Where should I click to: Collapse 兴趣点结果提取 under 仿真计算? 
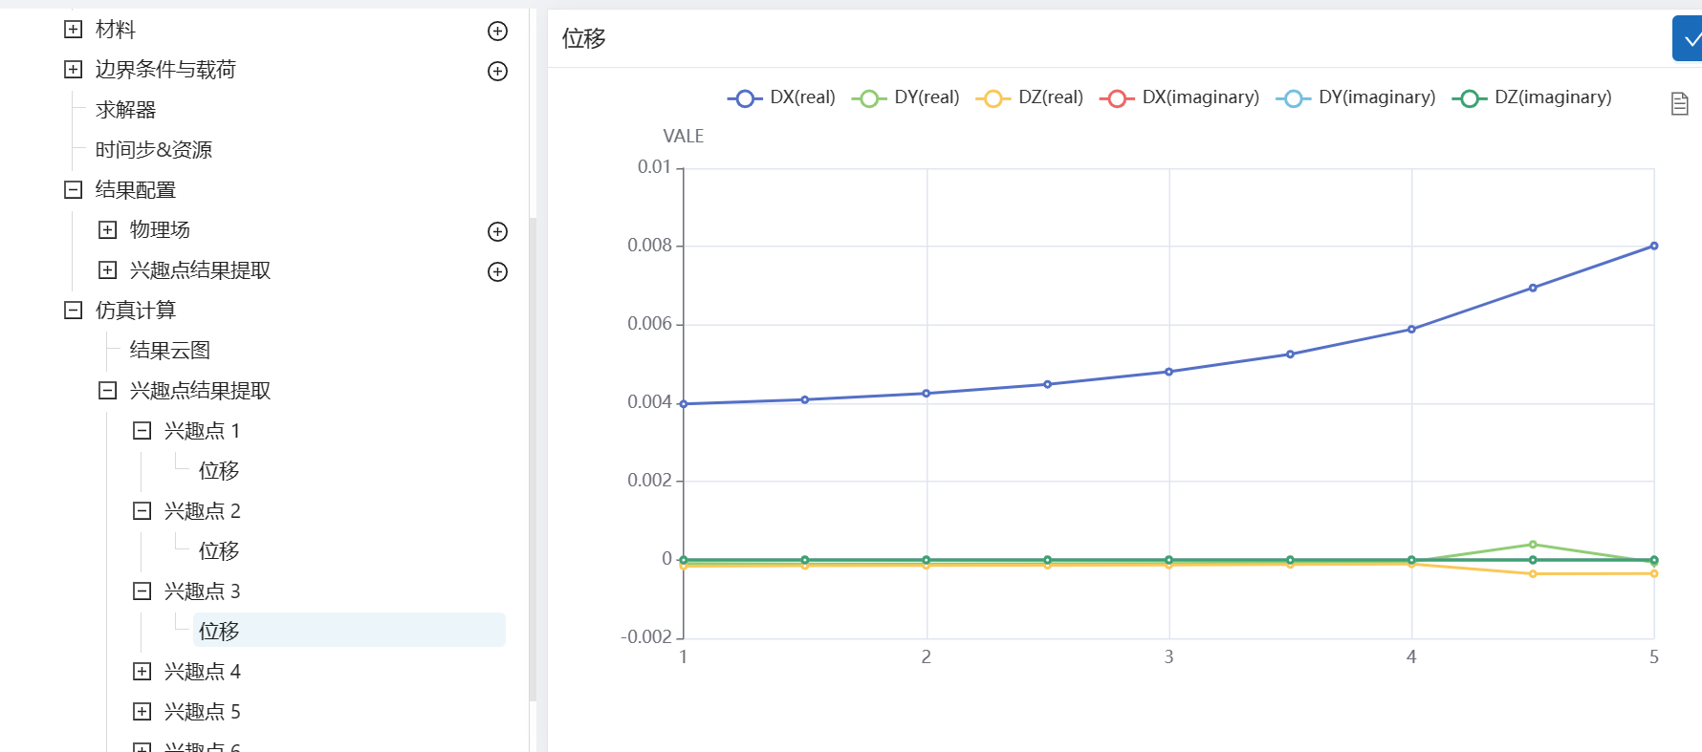coord(108,391)
